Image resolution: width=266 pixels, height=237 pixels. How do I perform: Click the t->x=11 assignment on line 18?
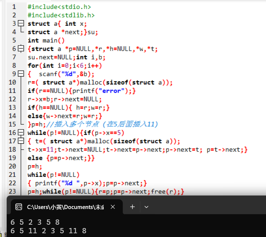coord(41,150)
